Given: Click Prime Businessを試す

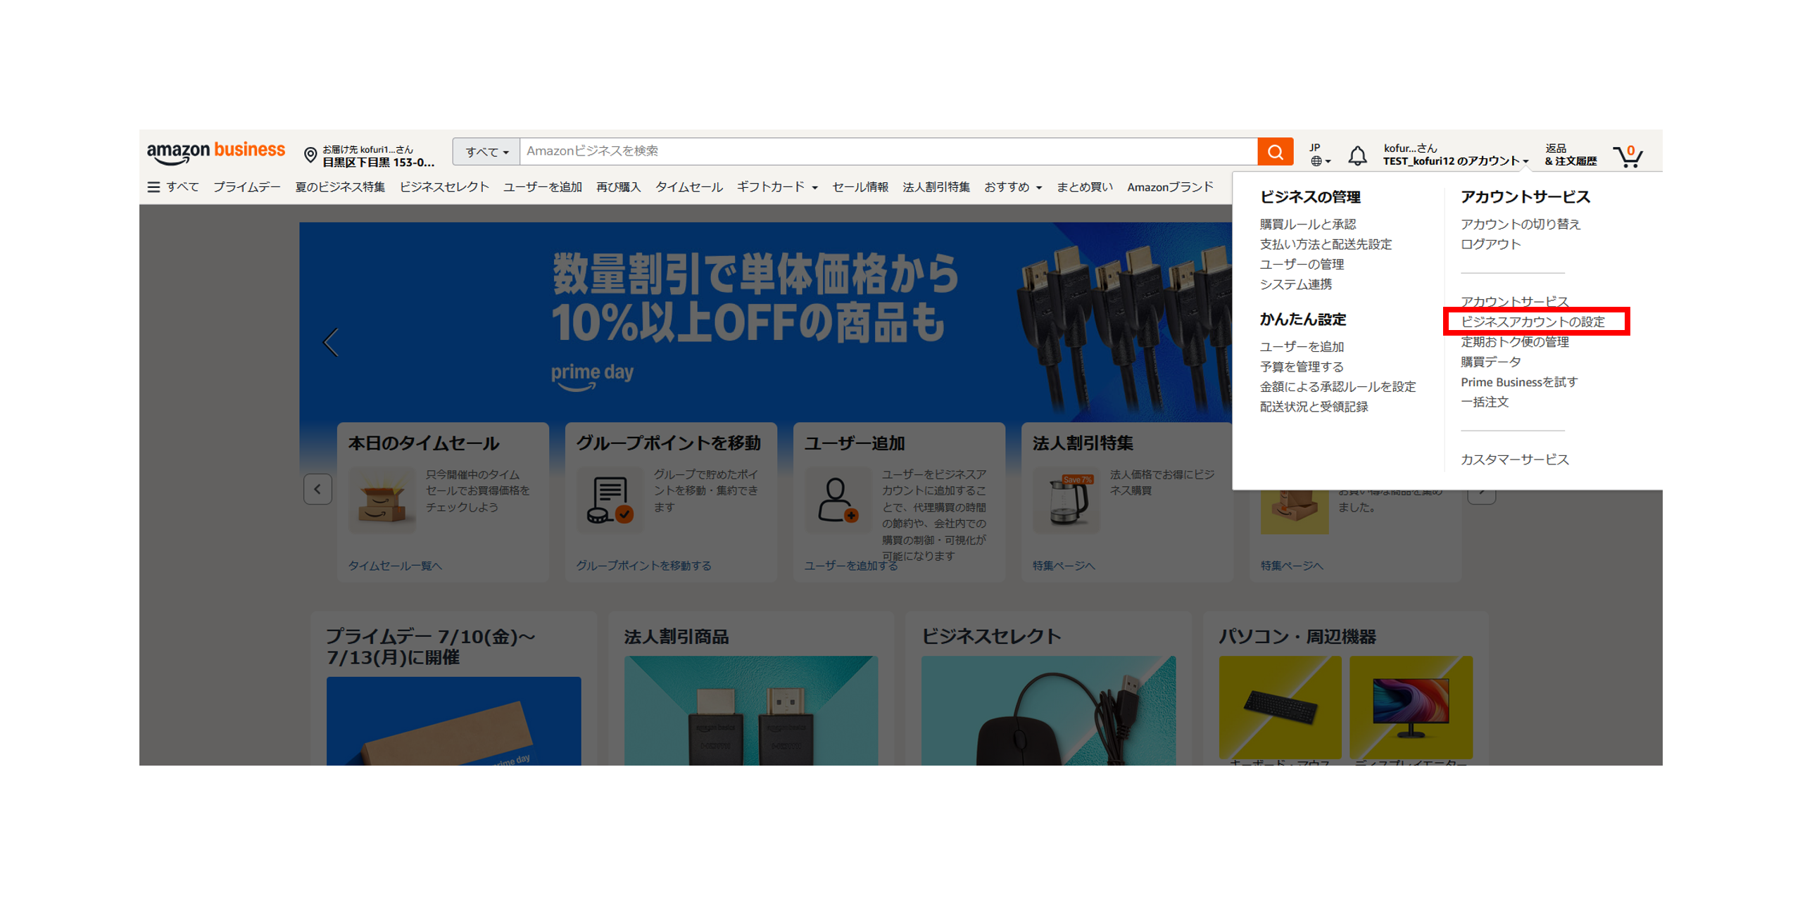Looking at the screenshot, I should (x=1518, y=381).
